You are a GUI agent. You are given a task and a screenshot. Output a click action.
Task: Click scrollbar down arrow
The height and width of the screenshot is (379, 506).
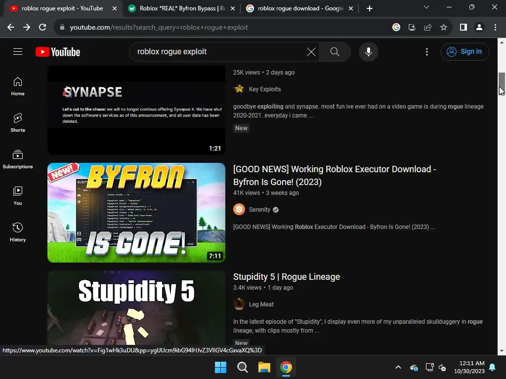(502, 351)
